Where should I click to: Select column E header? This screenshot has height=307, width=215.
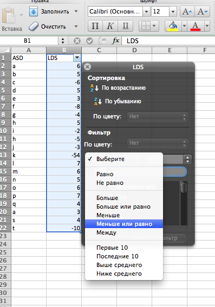coord(170,50)
